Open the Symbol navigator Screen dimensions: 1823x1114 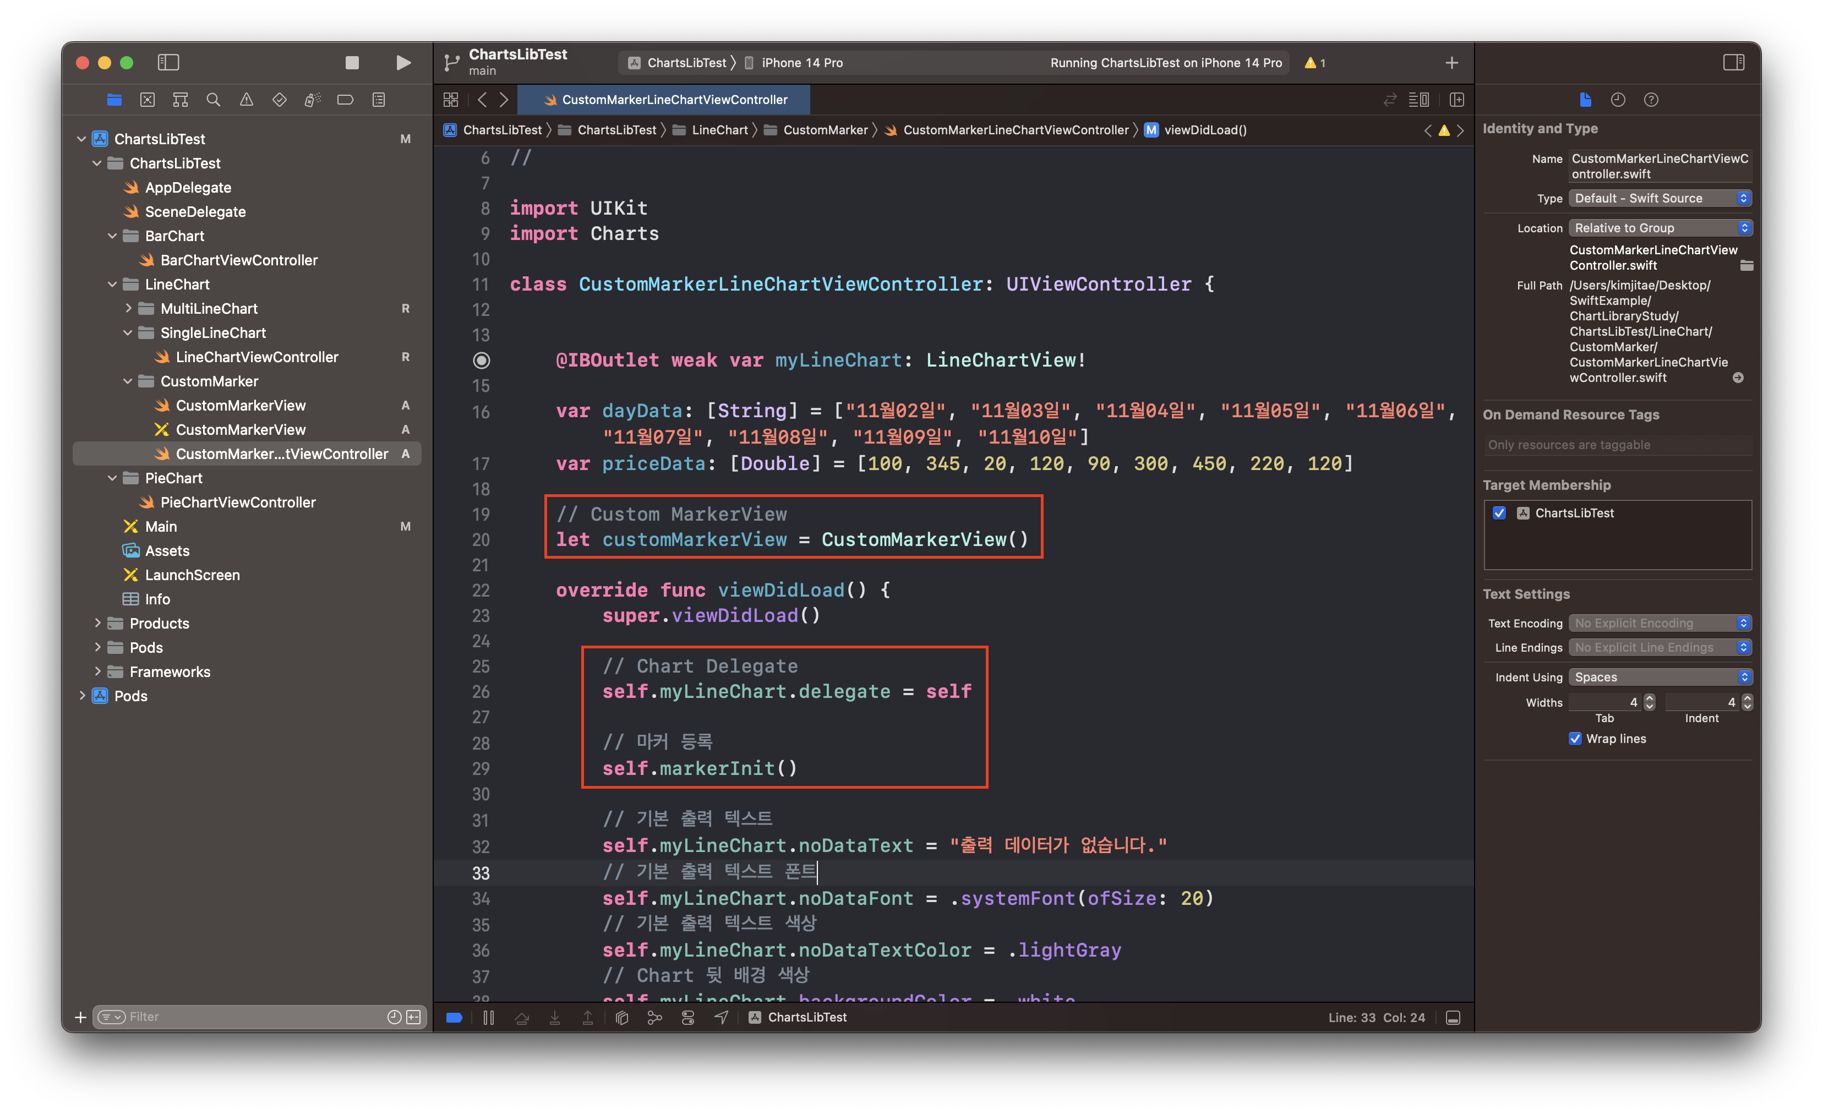tap(181, 100)
